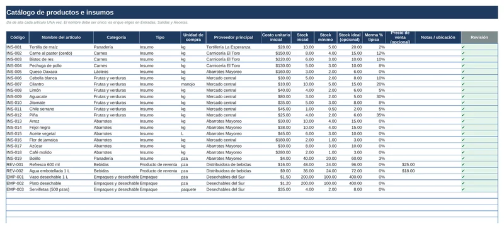Screen dimensions: 504x229
Task: Select the 'Categoría' column header
Action: click(x=117, y=38)
